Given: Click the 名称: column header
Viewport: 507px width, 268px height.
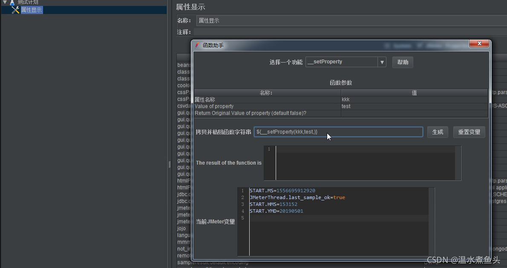Looking at the screenshot, I should point(268,93).
